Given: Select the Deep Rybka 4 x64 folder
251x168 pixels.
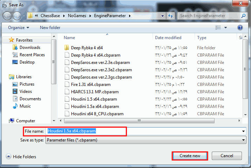Looking at the screenshot, I should point(87,48).
